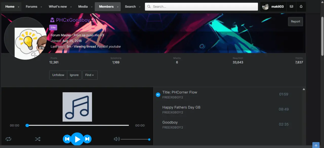Click the music note album art
This screenshot has height=148, width=324.
click(77, 107)
